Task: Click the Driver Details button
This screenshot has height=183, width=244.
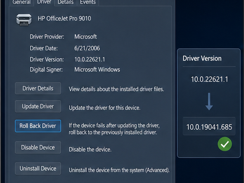Action: coord(38,88)
